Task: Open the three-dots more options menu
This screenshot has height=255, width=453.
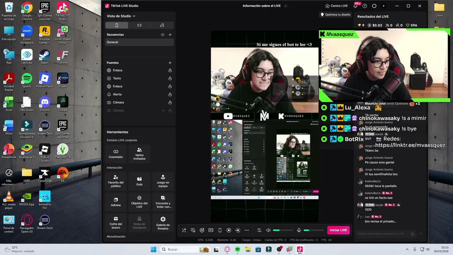Action: click(247, 230)
